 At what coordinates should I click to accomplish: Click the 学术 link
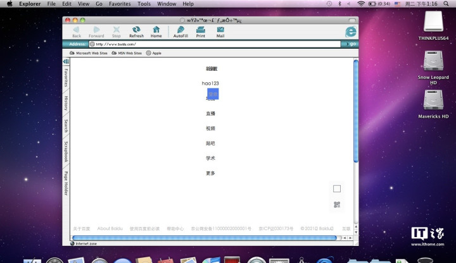tap(210, 158)
